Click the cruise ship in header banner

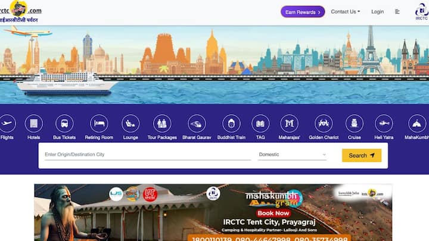[x=66, y=83]
